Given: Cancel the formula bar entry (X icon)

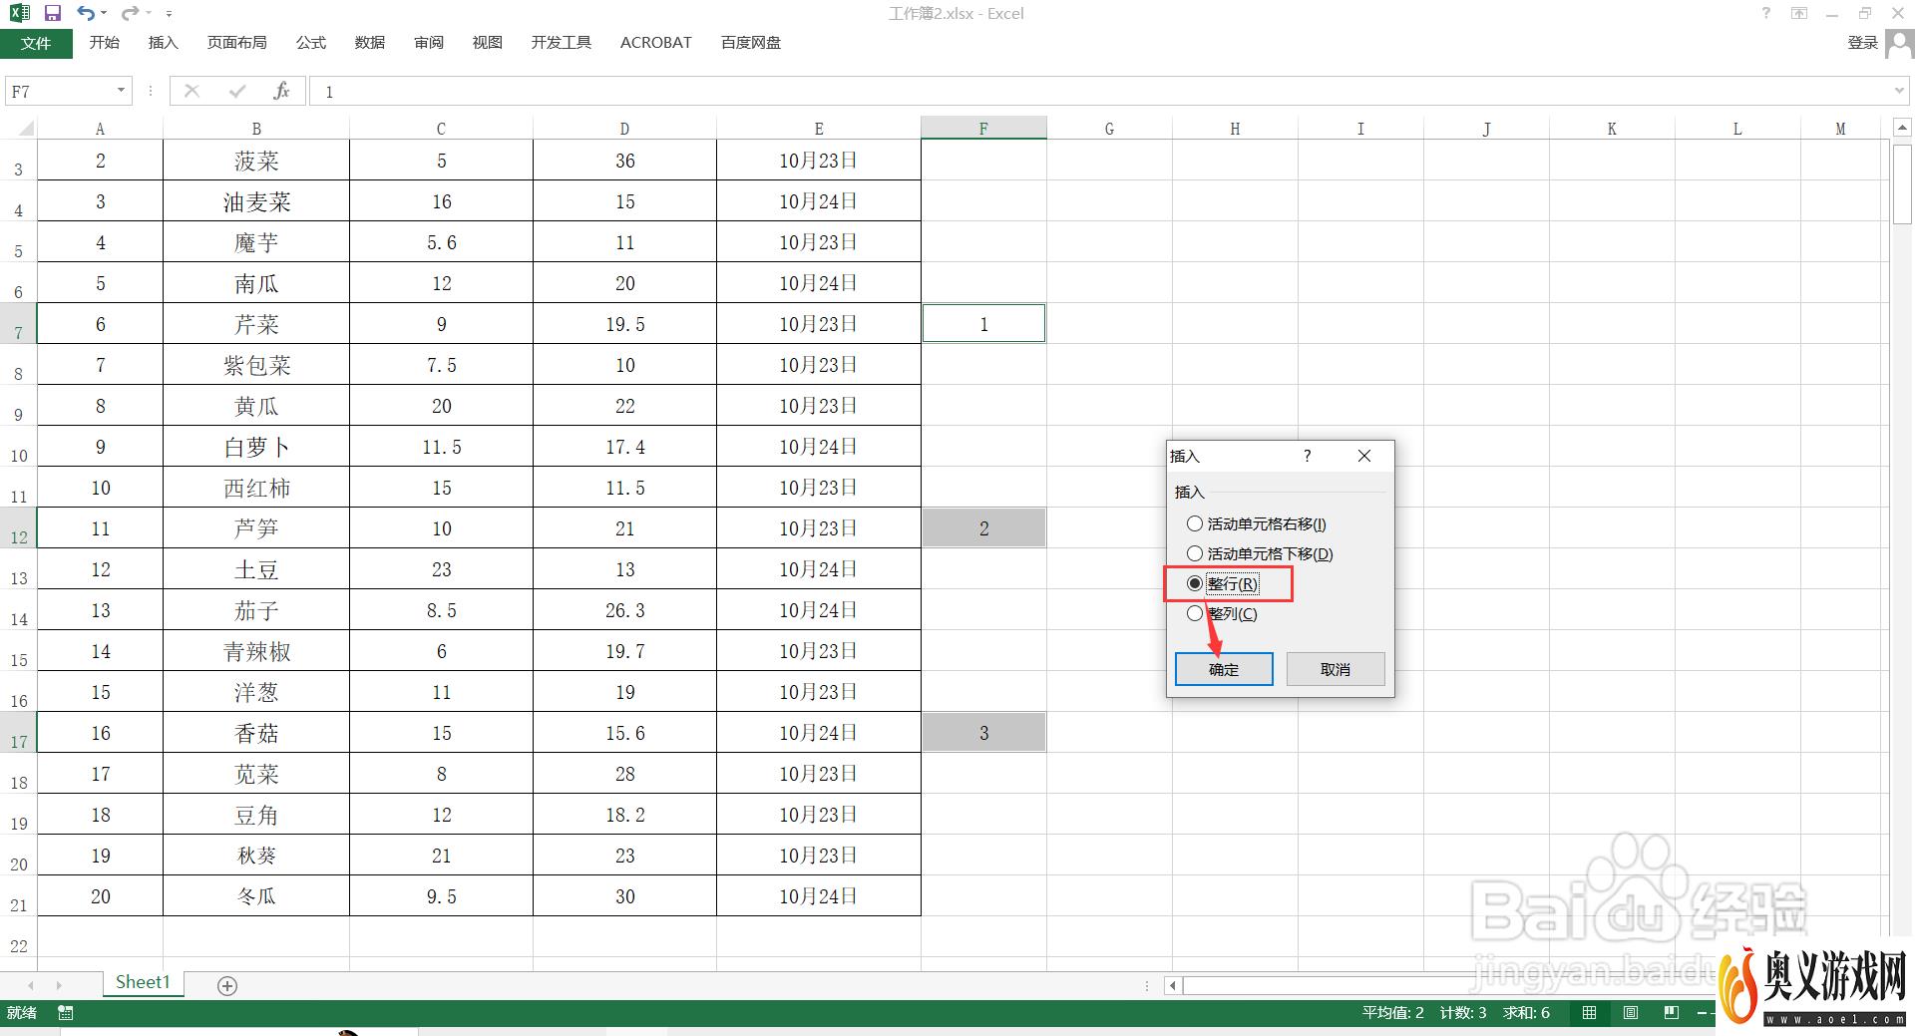Looking at the screenshot, I should click(x=192, y=91).
